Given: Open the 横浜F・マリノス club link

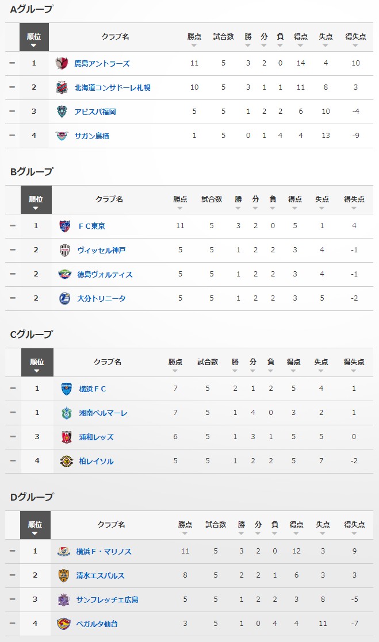Looking at the screenshot, I should 104,551.
